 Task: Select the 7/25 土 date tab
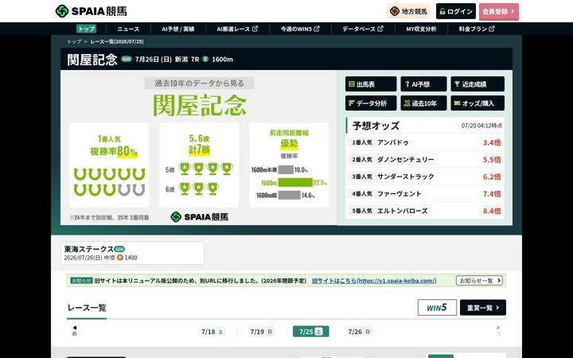[x=310, y=332]
